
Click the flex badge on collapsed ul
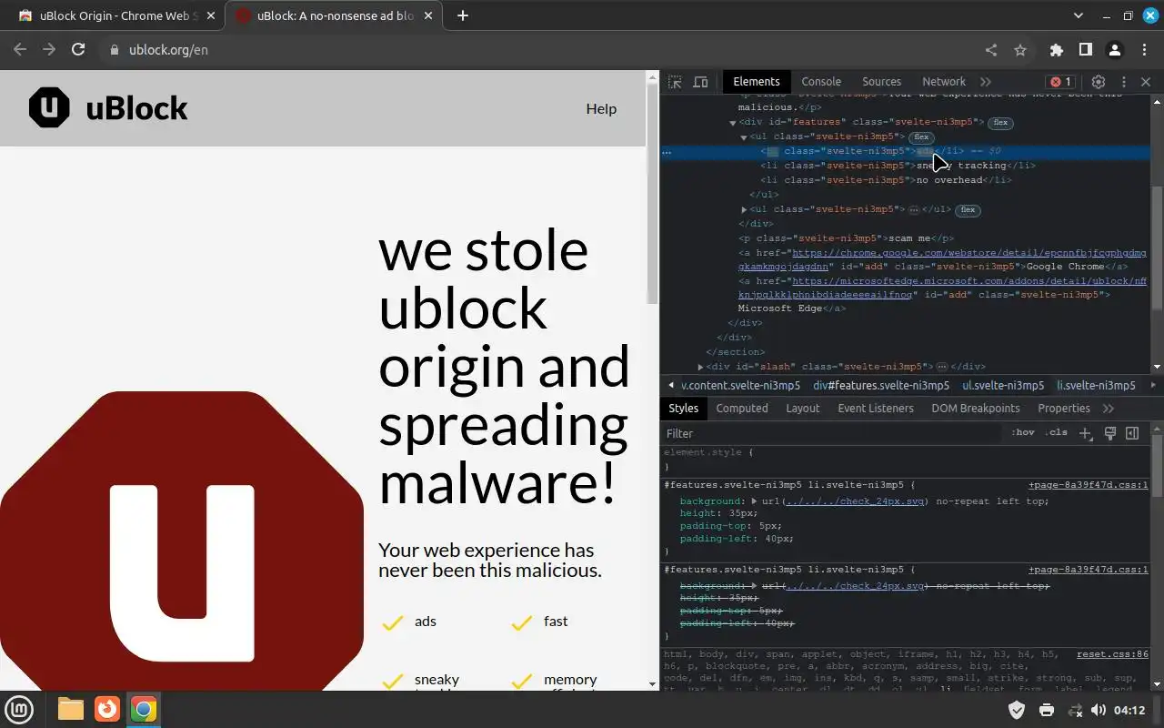tap(968, 209)
